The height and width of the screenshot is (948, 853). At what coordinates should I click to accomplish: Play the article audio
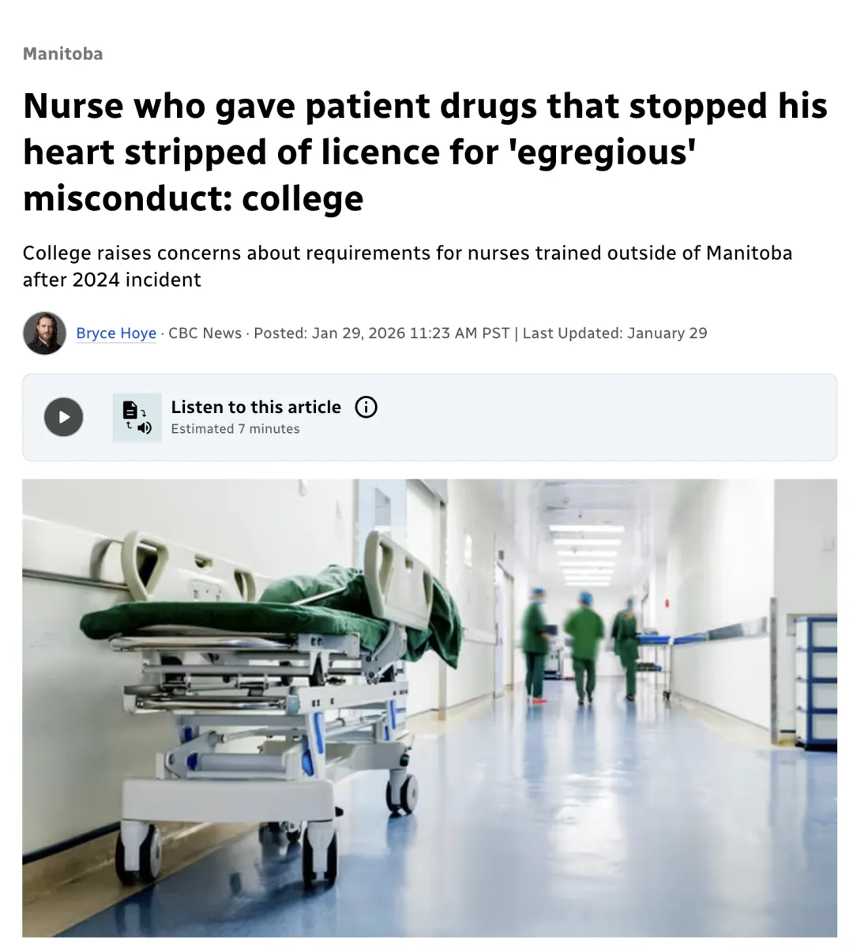(63, 417)
